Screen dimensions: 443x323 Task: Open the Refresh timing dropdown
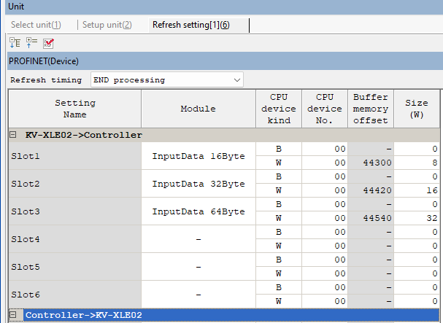click(167, 80)
